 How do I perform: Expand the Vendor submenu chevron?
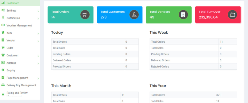click(x=38, y=41)
